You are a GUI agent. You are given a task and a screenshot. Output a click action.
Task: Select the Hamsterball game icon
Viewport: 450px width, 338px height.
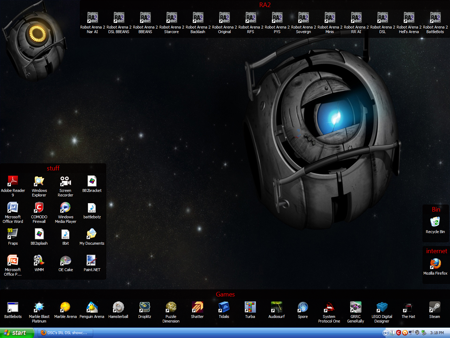pos(118,310)
